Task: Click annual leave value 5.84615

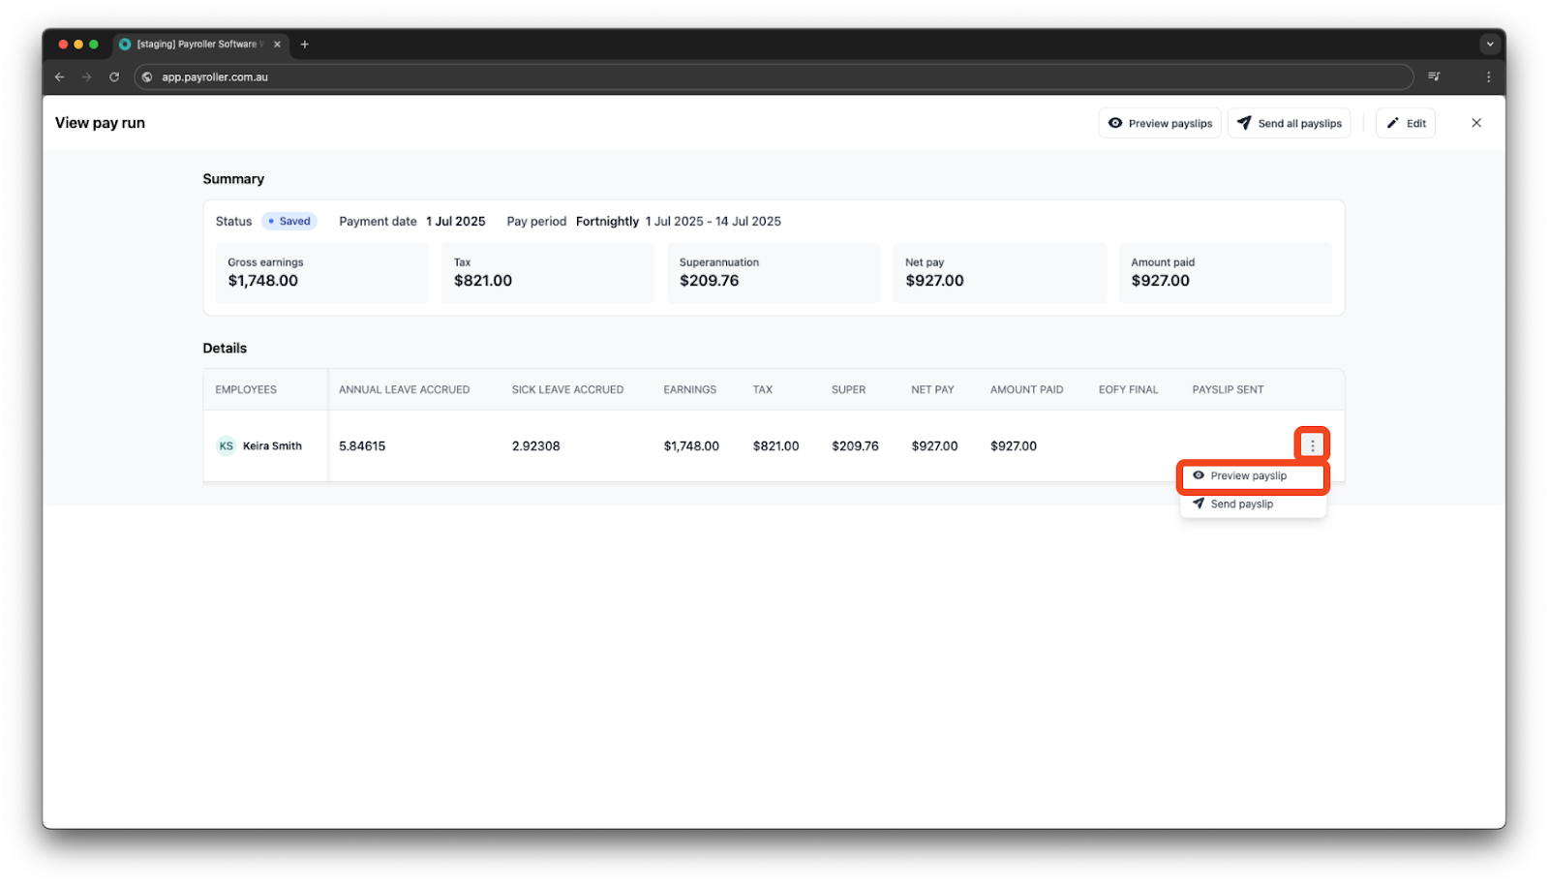Action: [x=362, y=446]
